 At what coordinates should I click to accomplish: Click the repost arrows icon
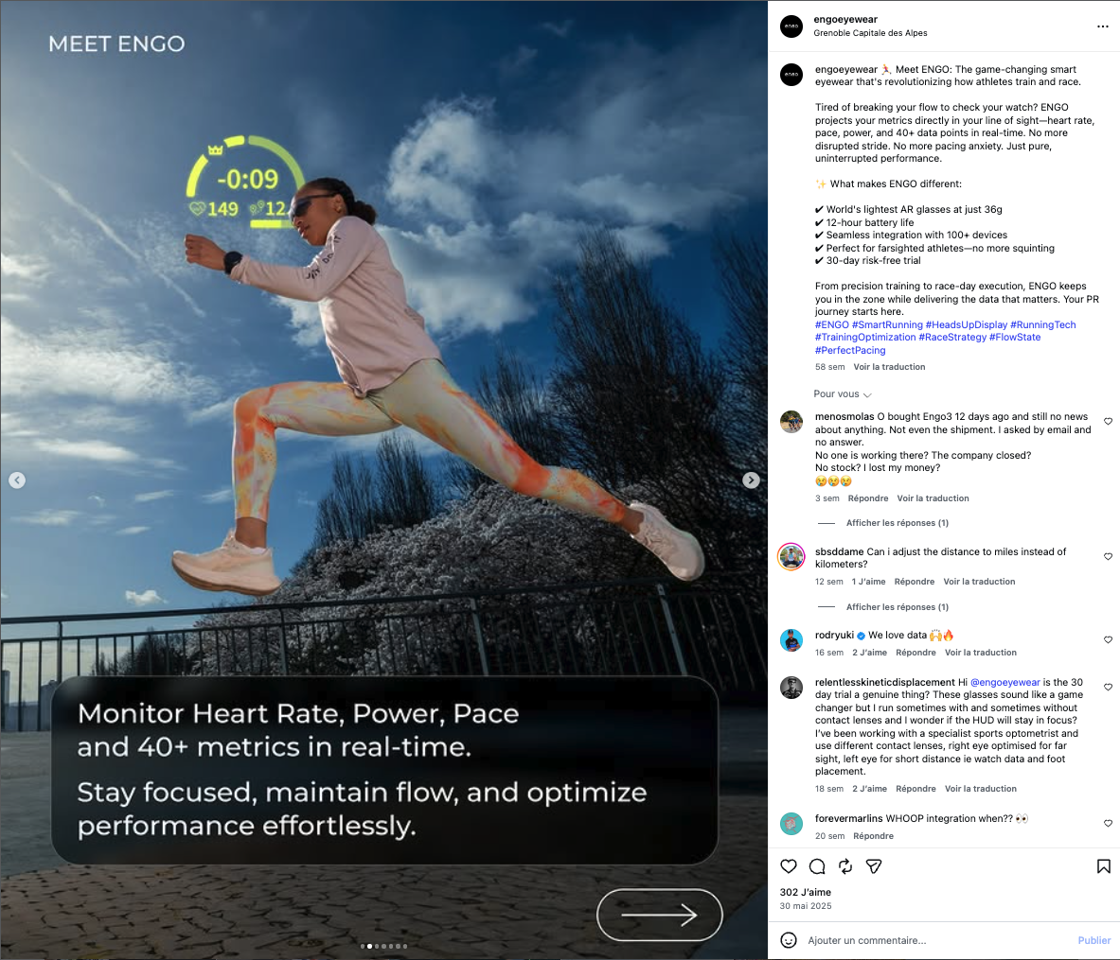[x=845, y=865]
